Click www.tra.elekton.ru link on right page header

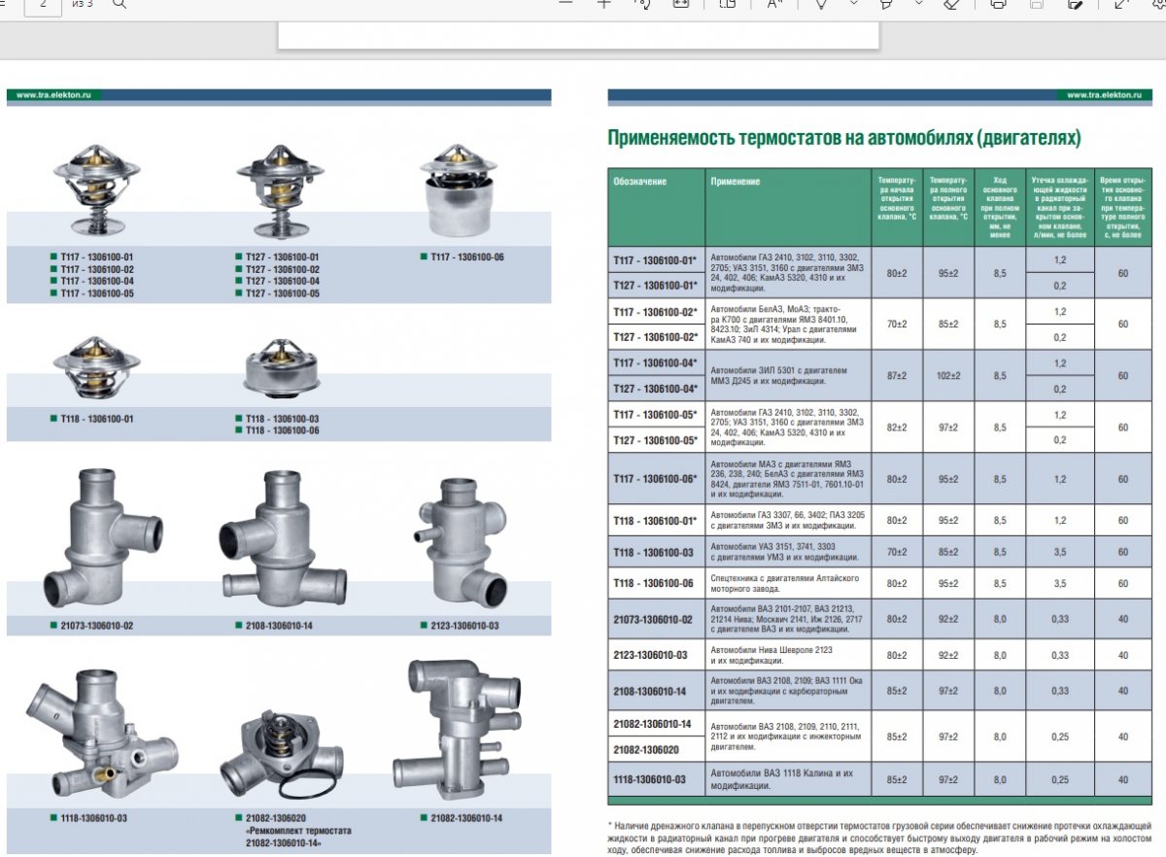[x=1108, y=95]
